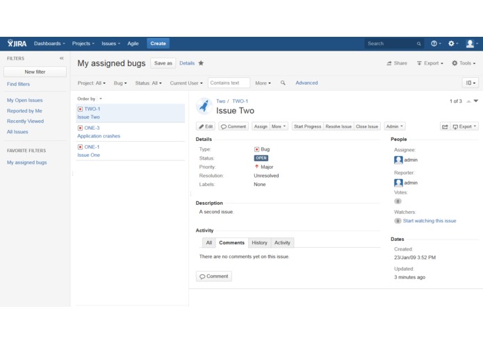The height and width of the screenshot is (343, 483).
Task: Open the Tools dropdown
Action: (x=464, y=63)
